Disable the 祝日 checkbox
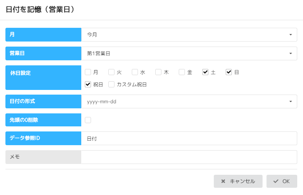This screenshot has width=303, height=195. click(x=88, y=84)
